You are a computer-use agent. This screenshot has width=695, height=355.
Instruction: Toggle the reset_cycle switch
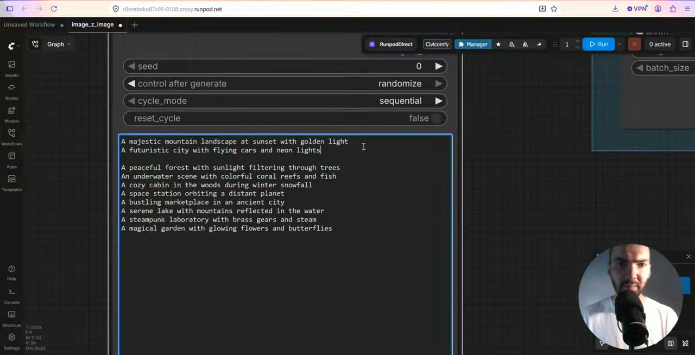(x=436, y=118)
